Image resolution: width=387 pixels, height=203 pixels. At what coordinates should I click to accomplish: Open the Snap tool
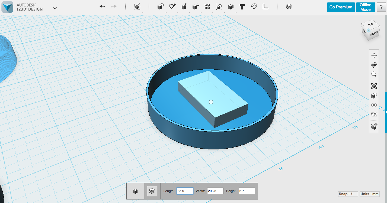[253, 6]
